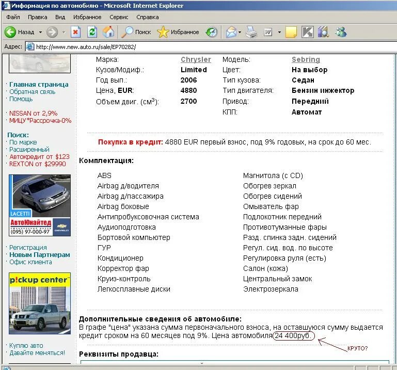Click the pickup center banner ad
Viewport: 397px width, 370px height.
click(40, 303)
